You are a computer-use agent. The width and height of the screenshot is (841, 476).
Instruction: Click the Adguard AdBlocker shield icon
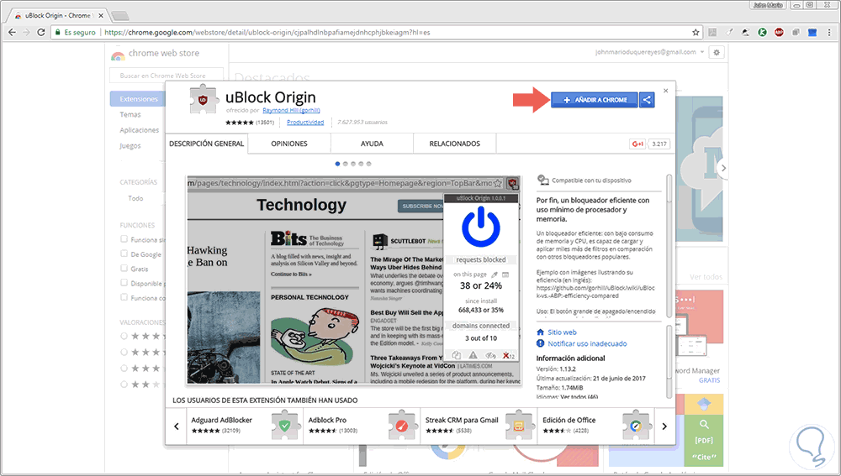point(285,426)
